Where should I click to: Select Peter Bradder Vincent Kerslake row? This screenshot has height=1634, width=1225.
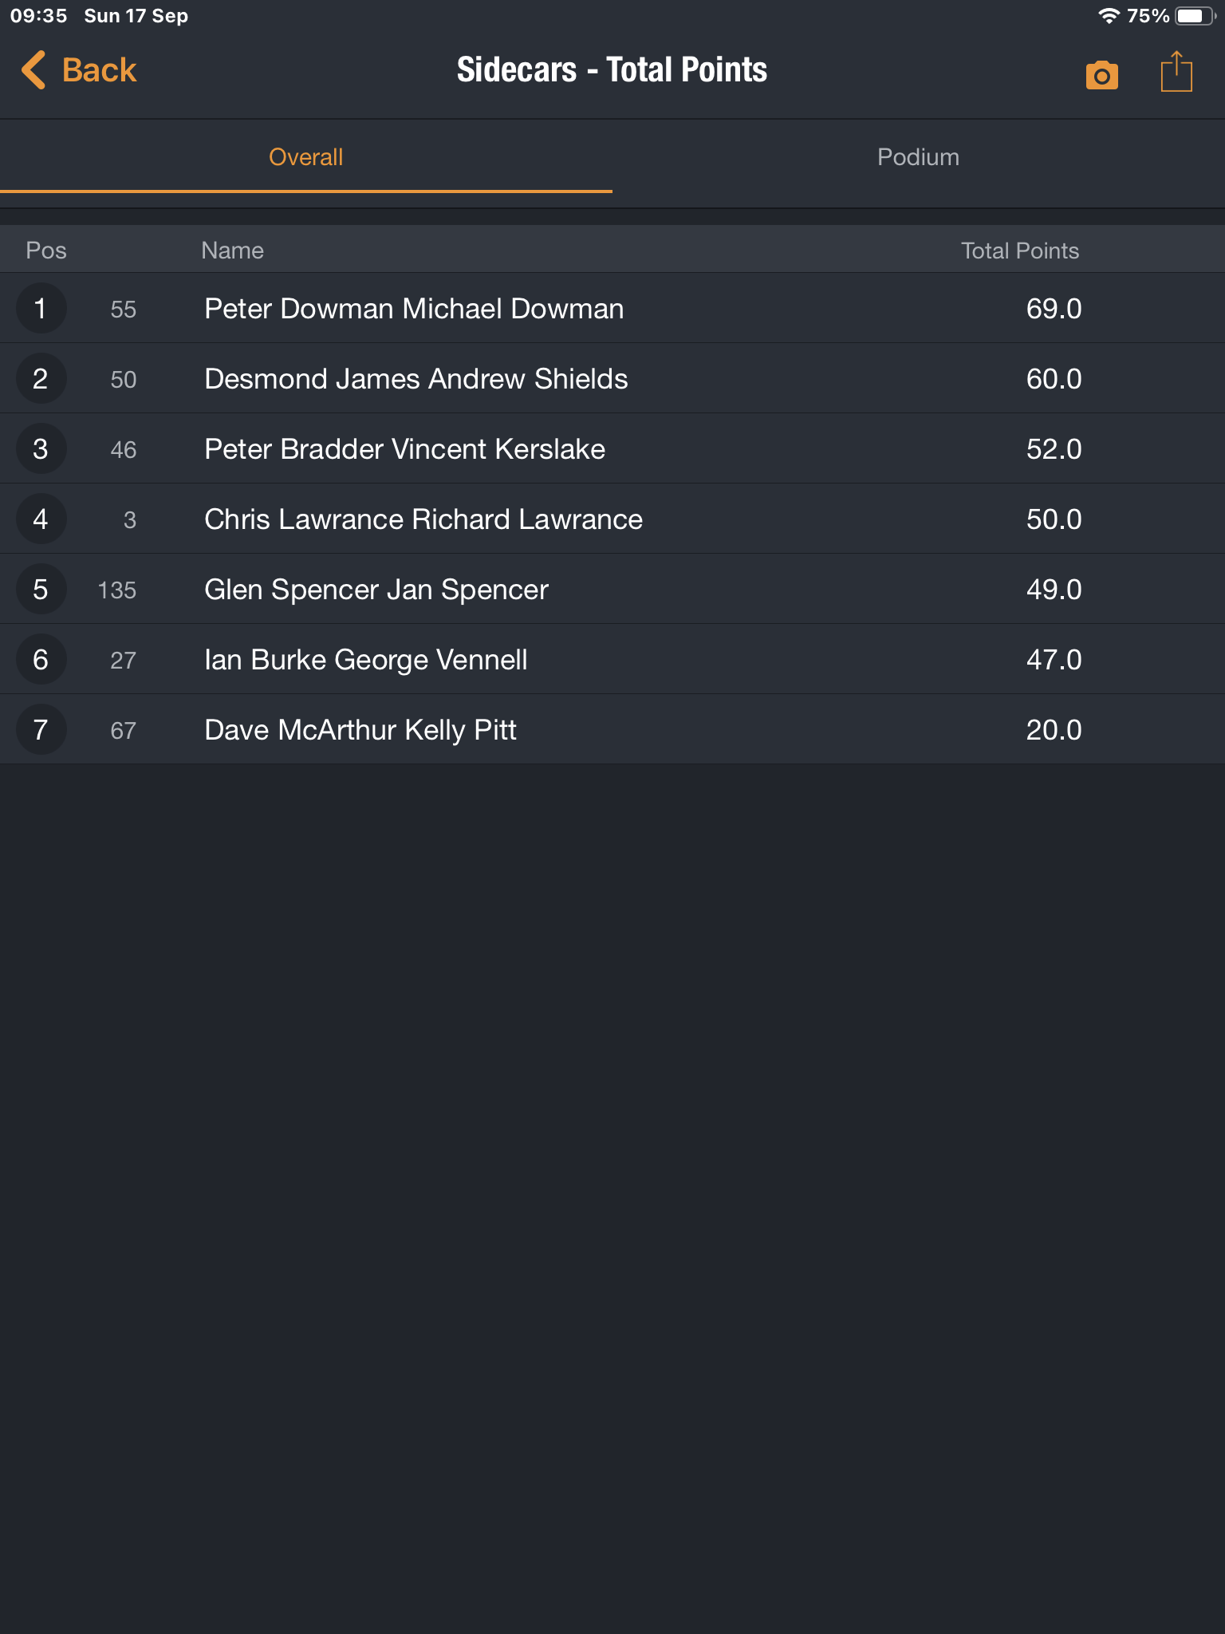(x=612, y=449)
